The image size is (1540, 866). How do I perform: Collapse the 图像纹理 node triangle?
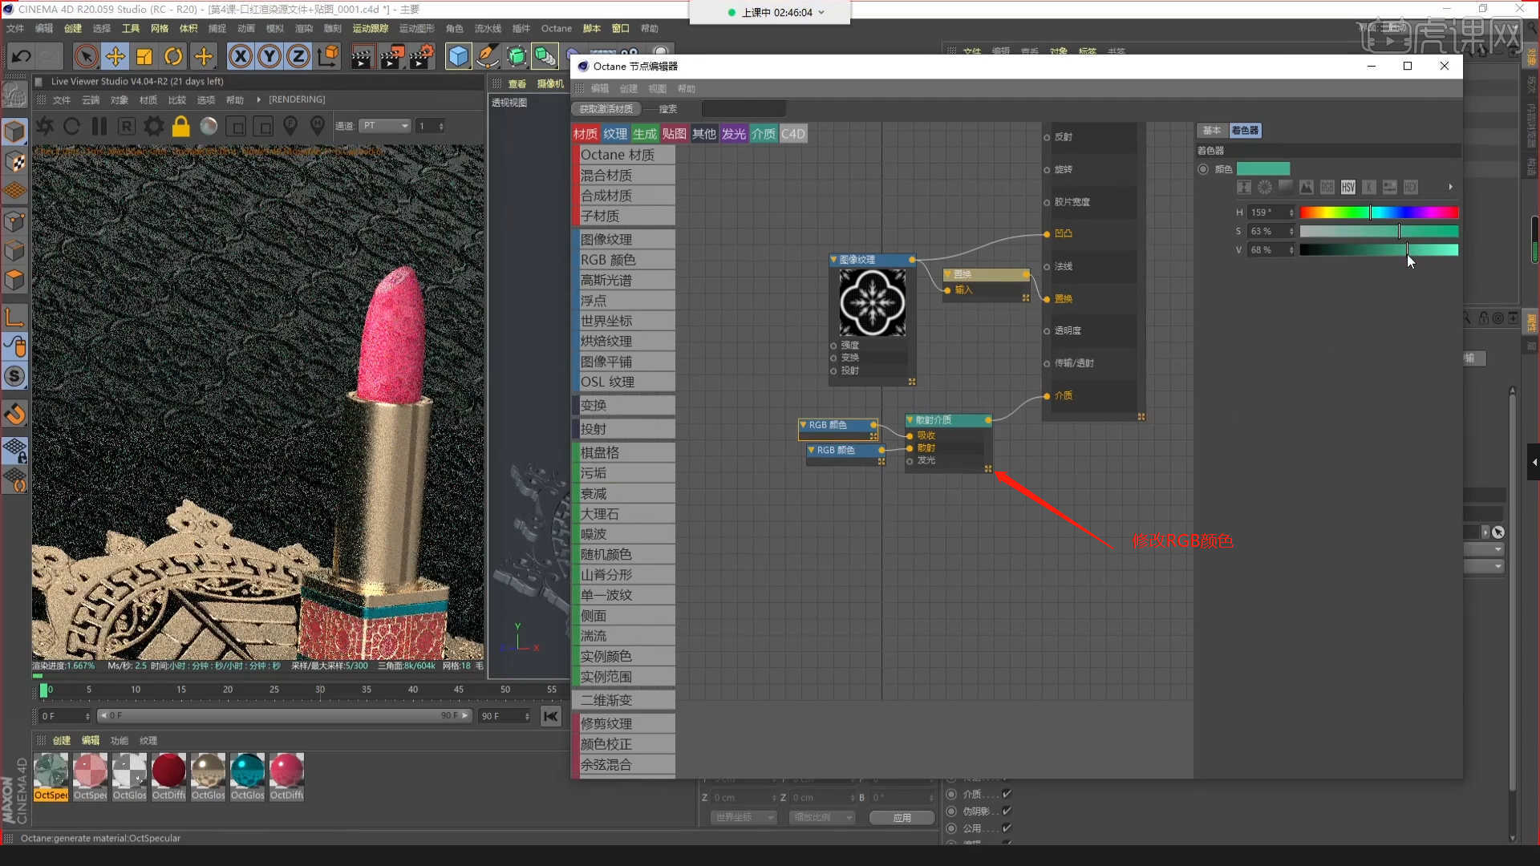(x=834, y=260)
